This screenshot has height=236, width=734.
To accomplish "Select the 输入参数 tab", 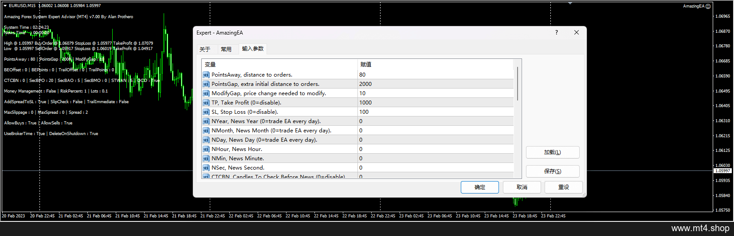I will pos(253,49).
